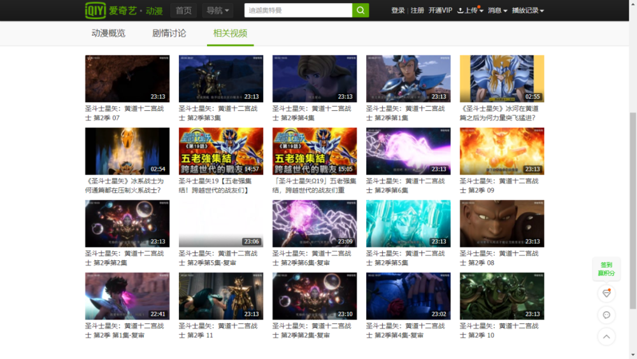This screenshot has height=359, width=637.
Task: Click the 注册 link
Action: pos(417,11)
